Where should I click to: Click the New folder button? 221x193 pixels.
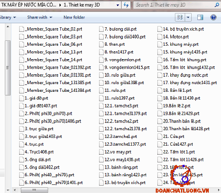pos(74,18)
